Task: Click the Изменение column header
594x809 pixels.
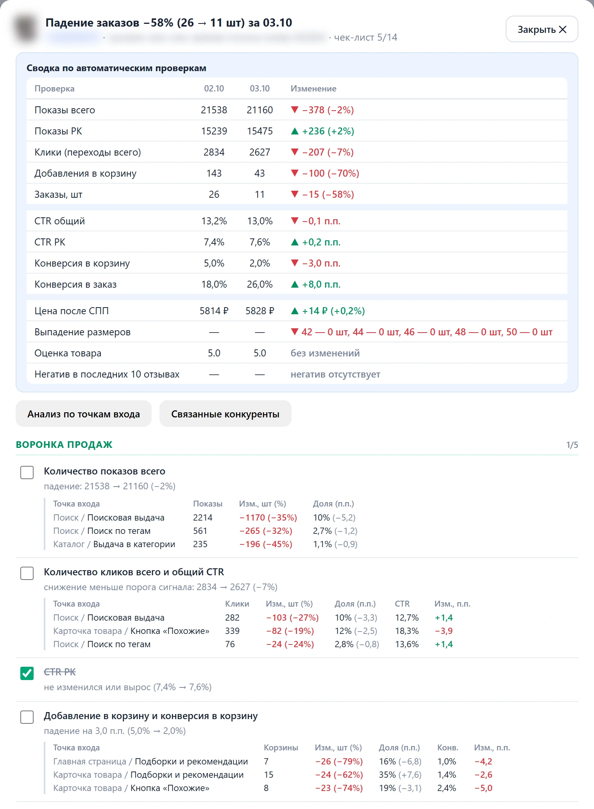Action: (313, 89)
